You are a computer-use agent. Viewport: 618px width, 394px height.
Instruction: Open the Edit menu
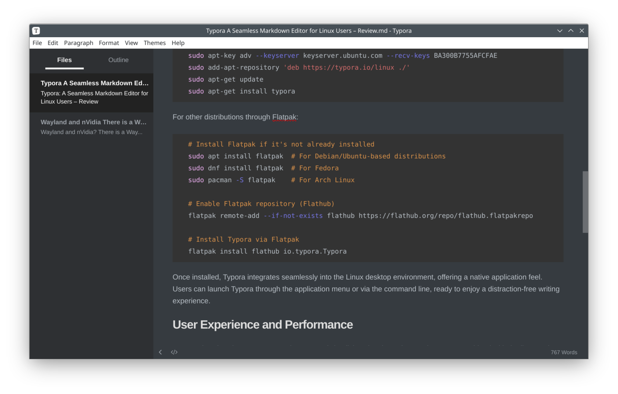pos(52,43)
